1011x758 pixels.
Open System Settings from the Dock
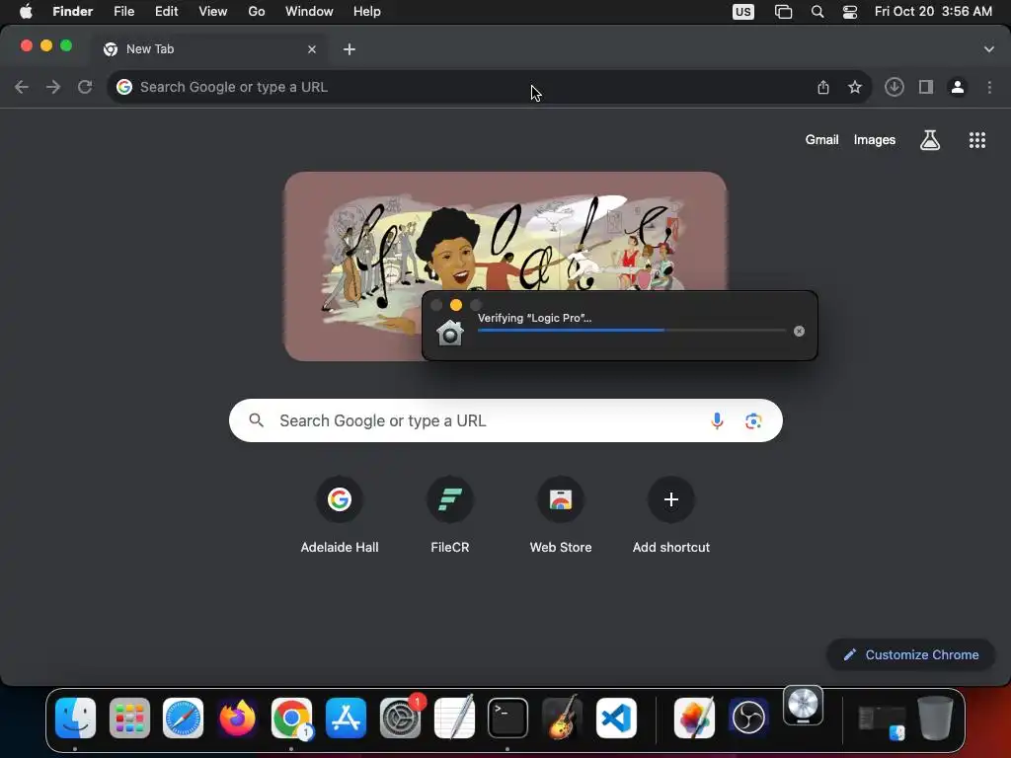tap(400, 718)
